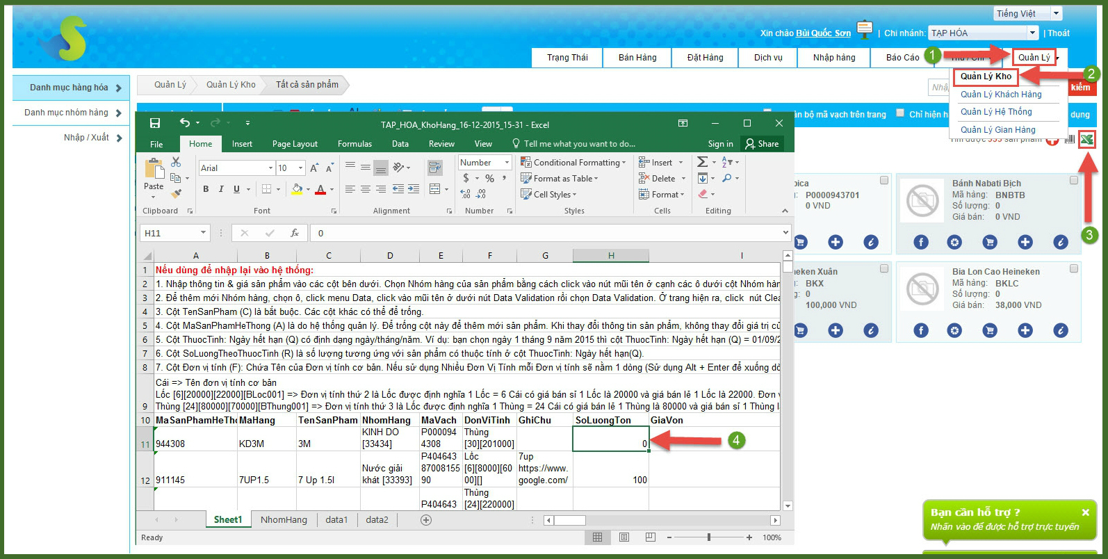Toggle the 'Chỉ hiện h...' checkbox in blue bar
Image resolution: width=1108 pixels, height=559 pixels.
900,113
